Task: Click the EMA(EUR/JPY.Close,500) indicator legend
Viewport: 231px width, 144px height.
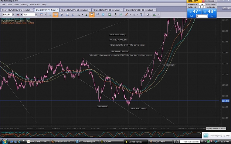Action: pyautogui.click(x=16, y=19)
